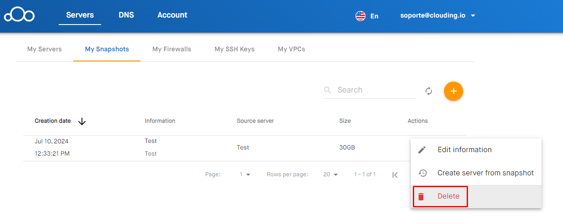Click the orange plus create snapshot button
Screen dimensions: 563x224
tap(454, 91)
